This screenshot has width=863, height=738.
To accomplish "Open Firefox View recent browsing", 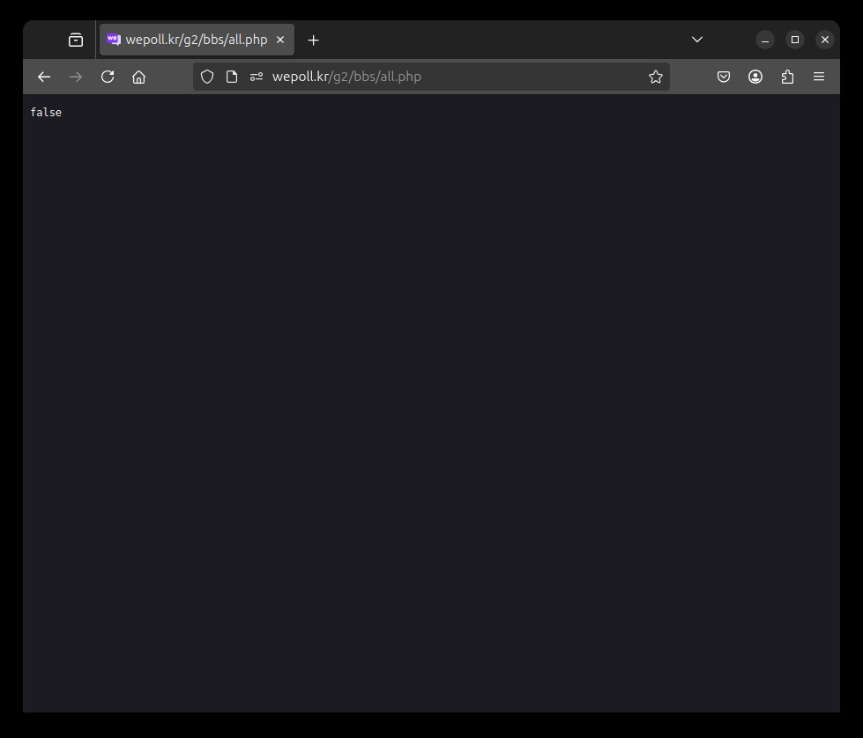I will tap(76, 40).
